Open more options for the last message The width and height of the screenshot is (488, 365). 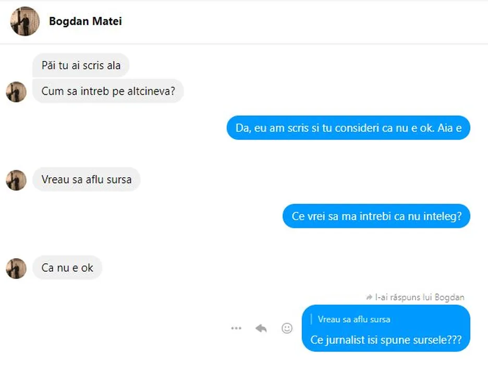[236, 328]
